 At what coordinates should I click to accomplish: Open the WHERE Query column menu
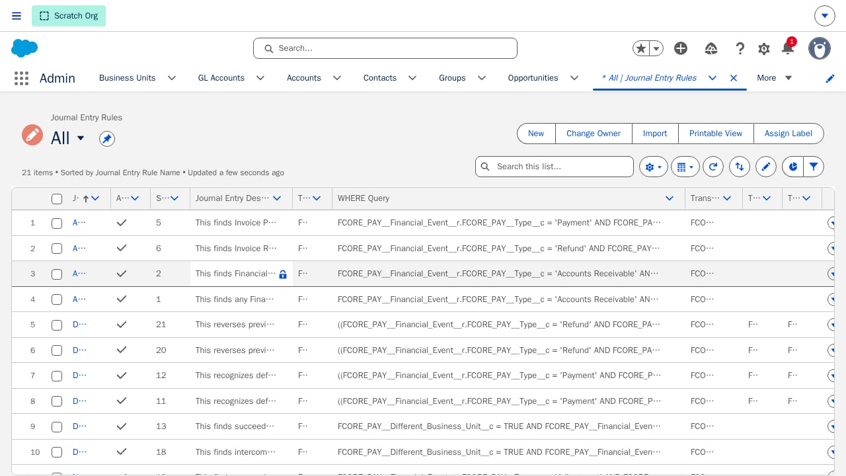coord(670,198)
